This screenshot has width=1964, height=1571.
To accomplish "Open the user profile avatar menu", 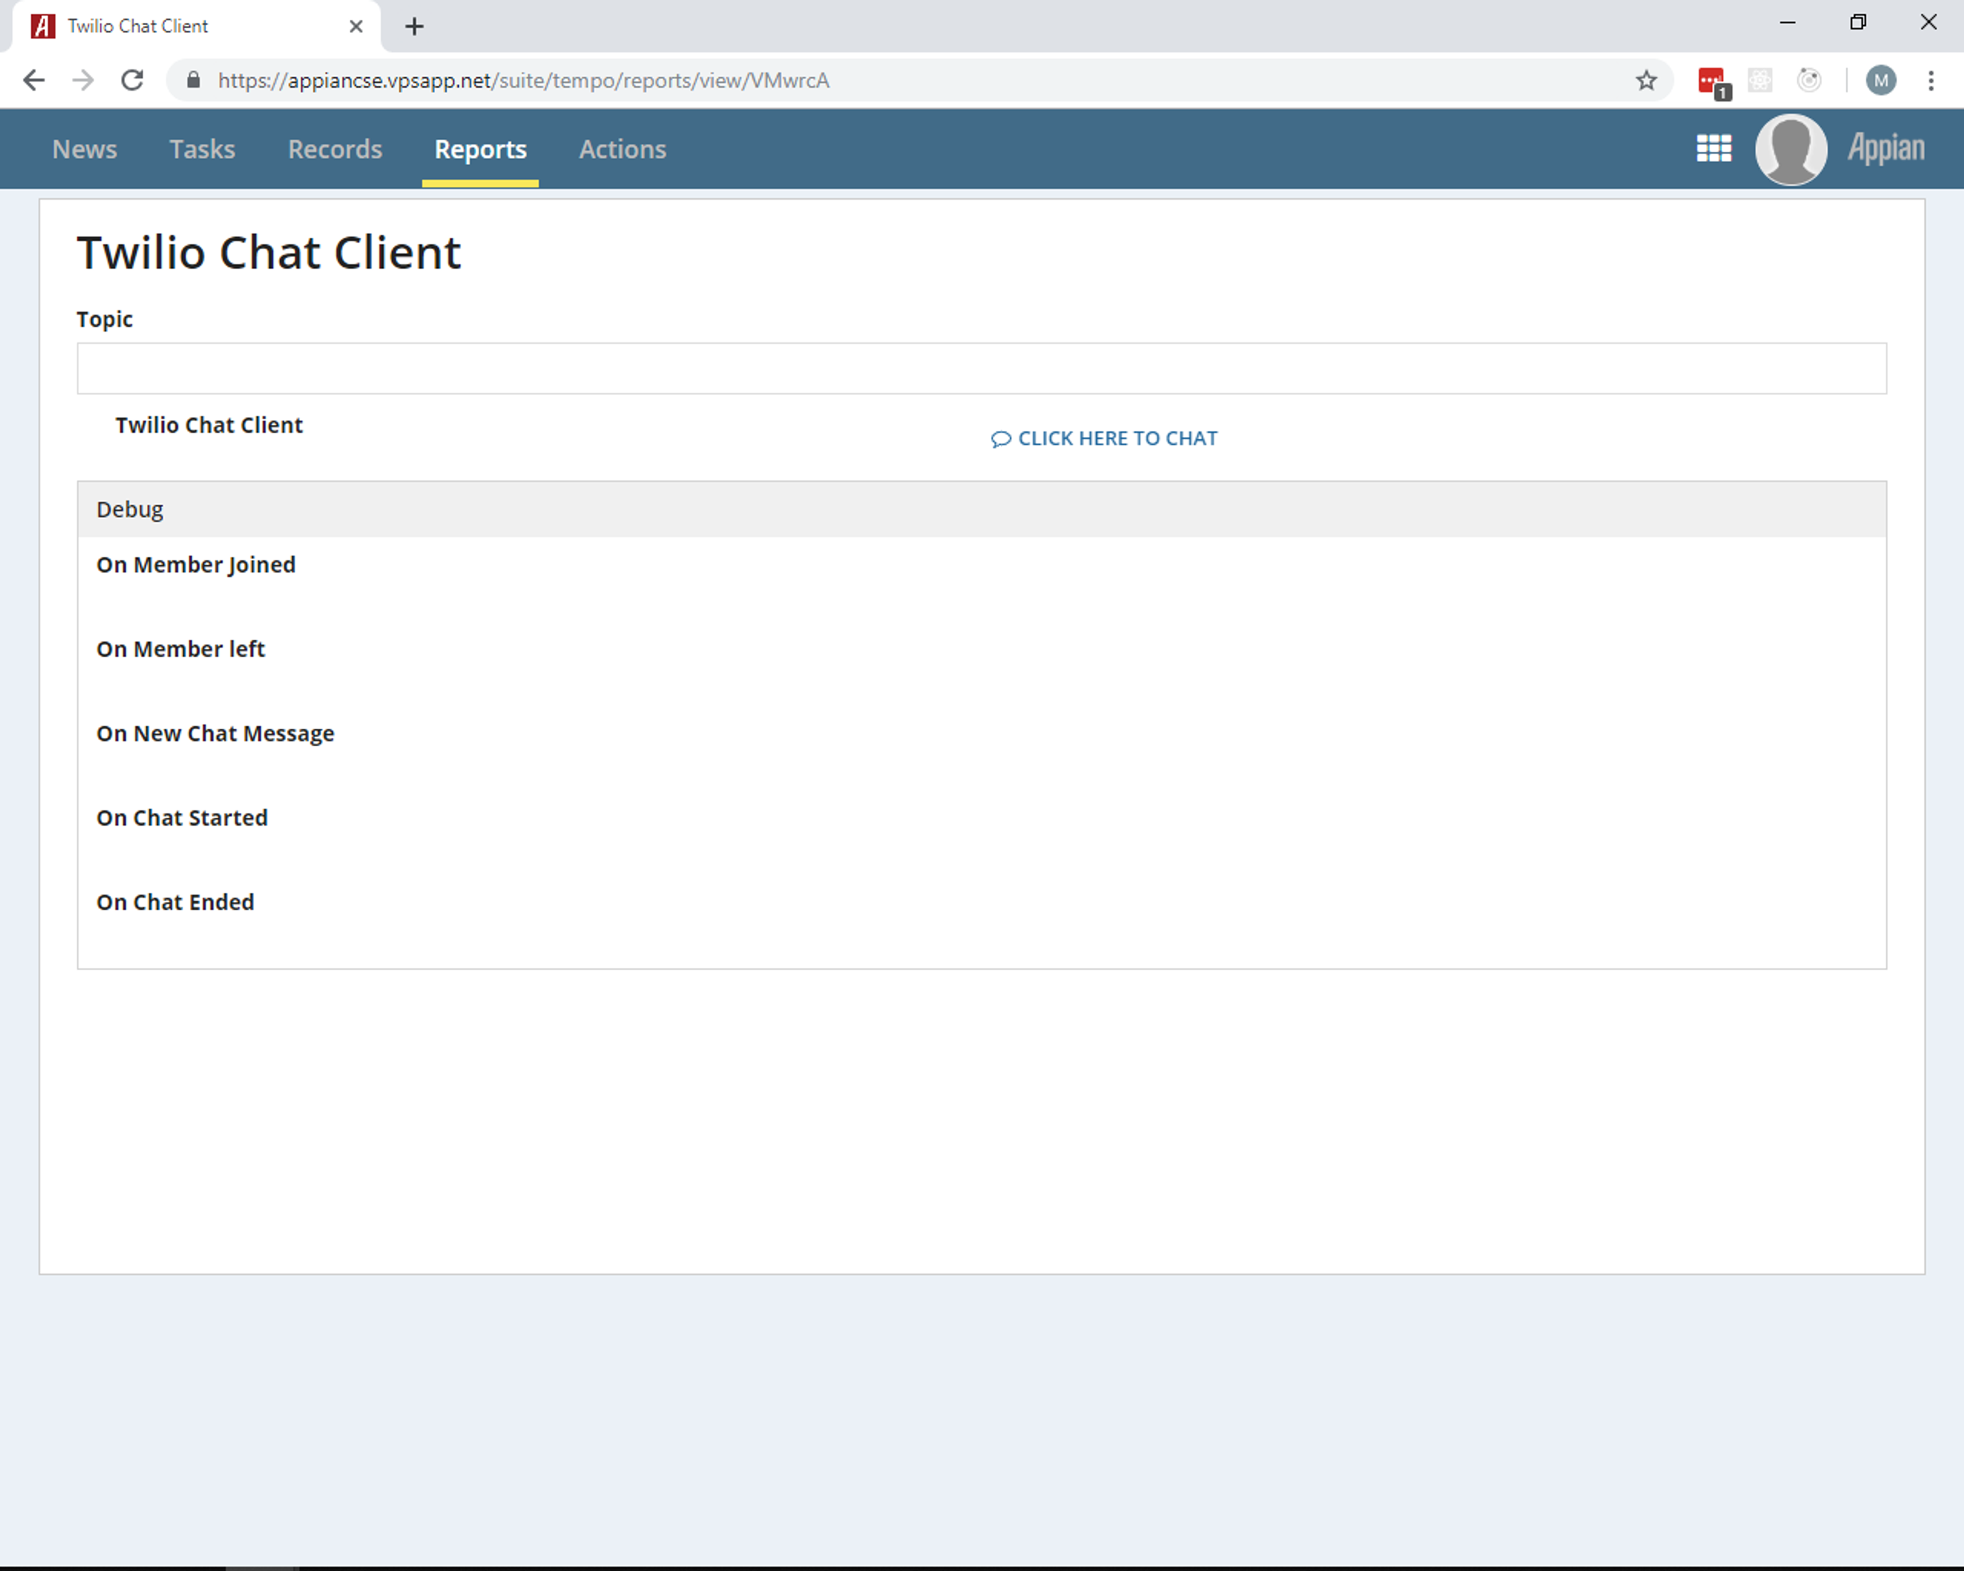I will point(1791,148).
